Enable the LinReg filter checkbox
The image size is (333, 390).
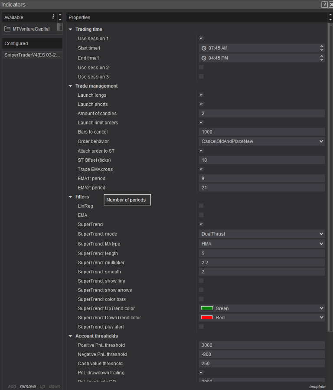click(x=201, y=206)
